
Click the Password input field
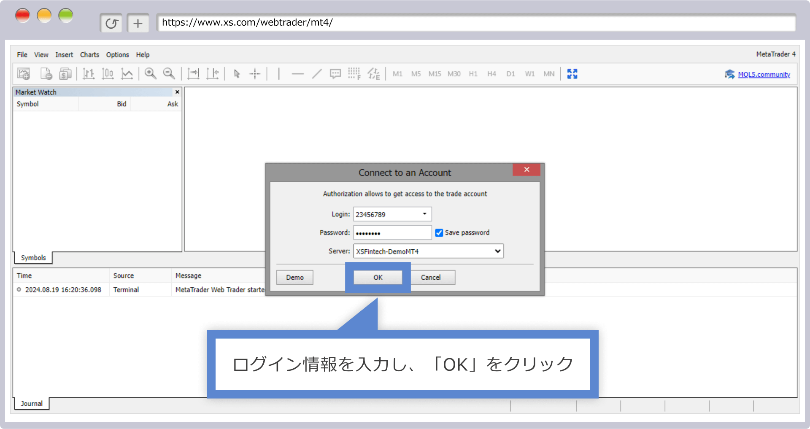click(392, 232)
